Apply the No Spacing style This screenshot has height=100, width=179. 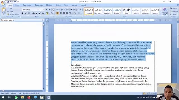click(x=98, y=11)
